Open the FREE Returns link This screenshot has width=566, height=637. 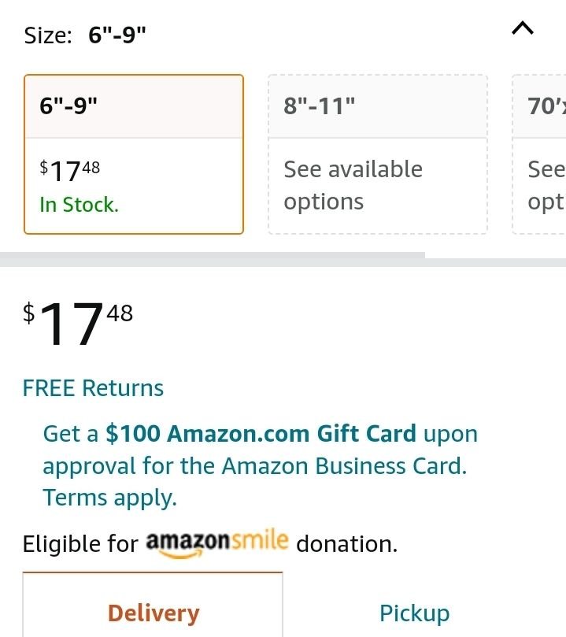point(93,388)
